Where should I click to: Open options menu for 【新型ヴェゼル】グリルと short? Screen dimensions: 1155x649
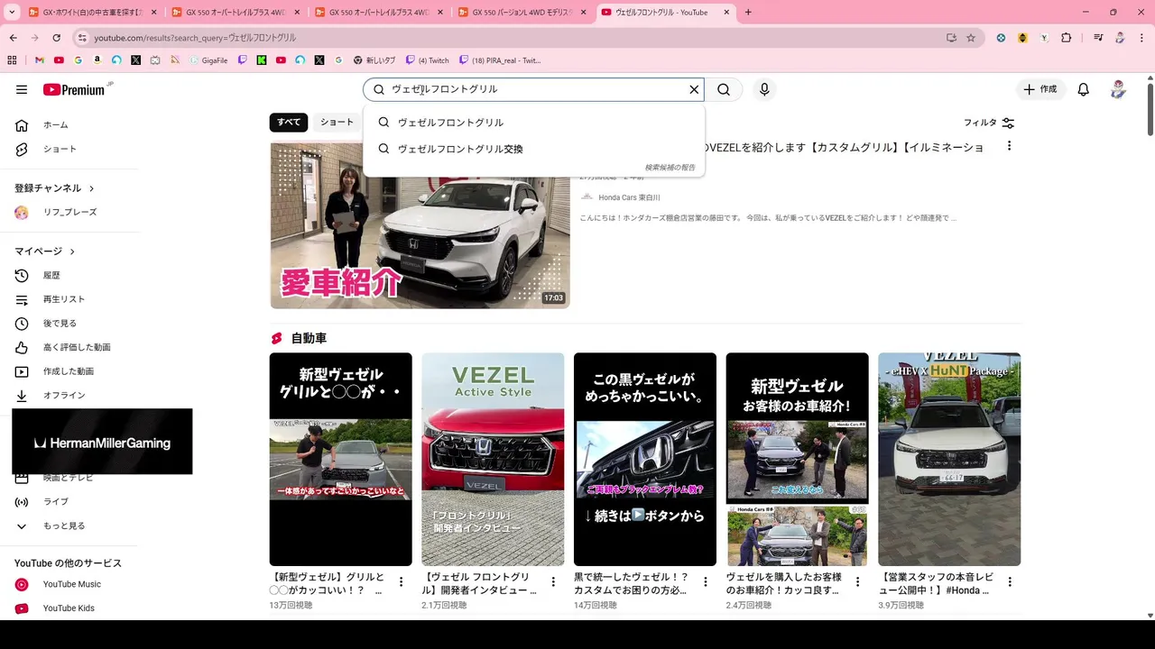402,581
